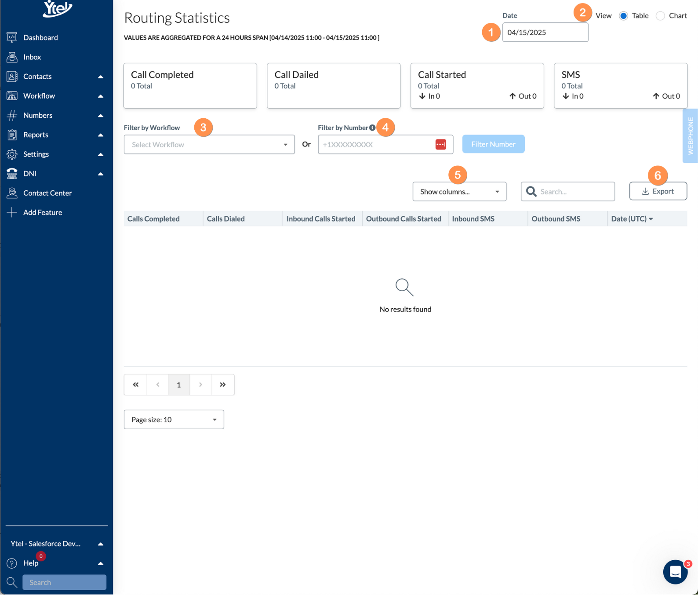
Task: Go to the first page
Action: pyautogui.click(x=135, y=385)
